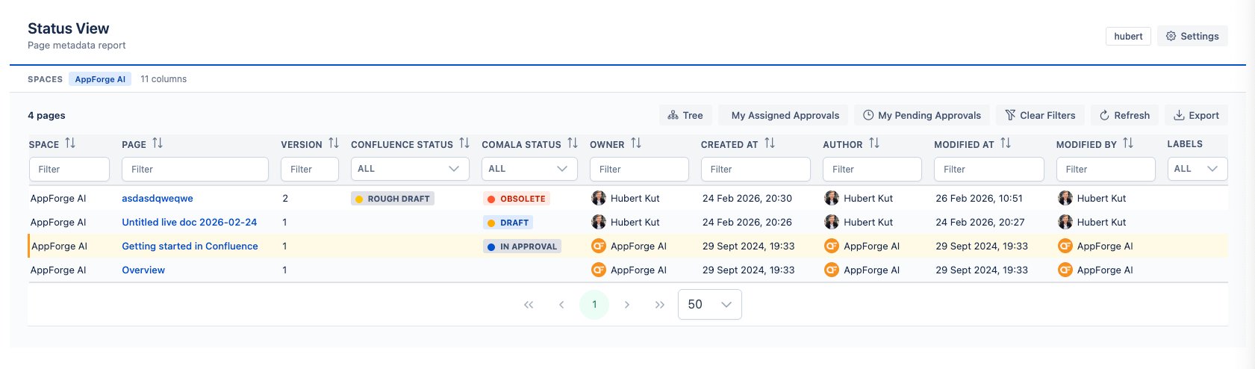Open page size 50 dropdown
The image size is (1255, 369).
point(710,305)
